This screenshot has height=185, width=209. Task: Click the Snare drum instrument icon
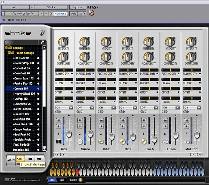80,141
